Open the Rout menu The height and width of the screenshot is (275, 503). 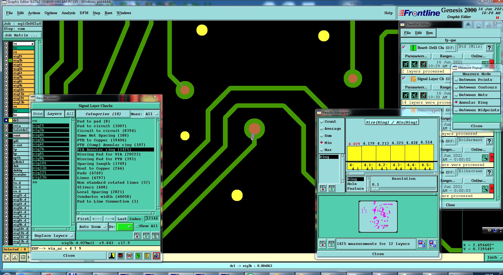[108, 13]
